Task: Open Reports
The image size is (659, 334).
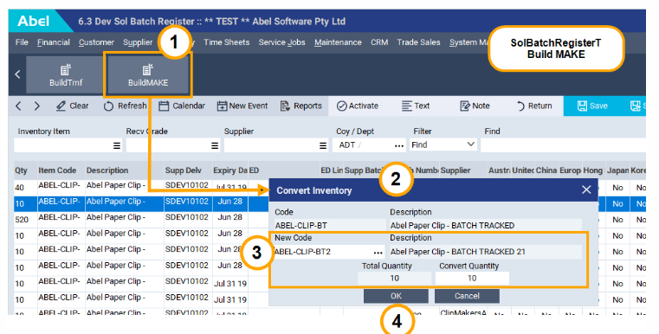Action: [300, 106]
